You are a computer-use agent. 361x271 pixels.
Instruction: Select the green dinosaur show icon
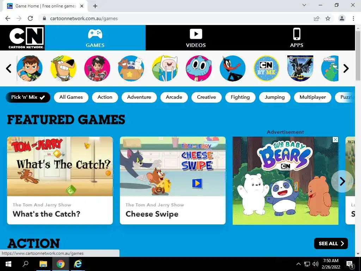330,68
